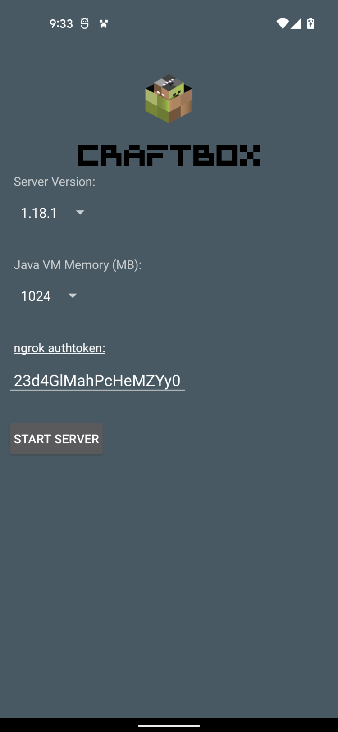Open the Java VM Memory dropdown arrow

73,296
